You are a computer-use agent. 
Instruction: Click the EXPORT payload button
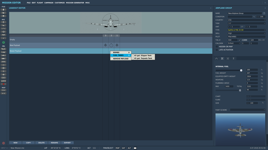(67, 143)
